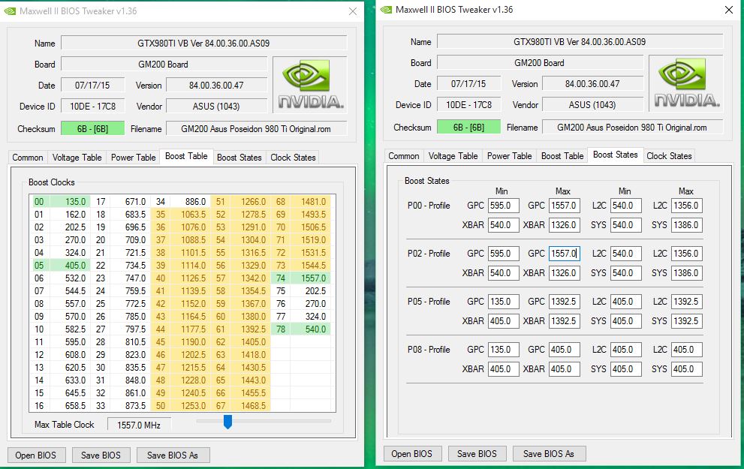Click P05 Profile GPC Min field 135.0
The image size is (744, 469).
pos(504,301)
